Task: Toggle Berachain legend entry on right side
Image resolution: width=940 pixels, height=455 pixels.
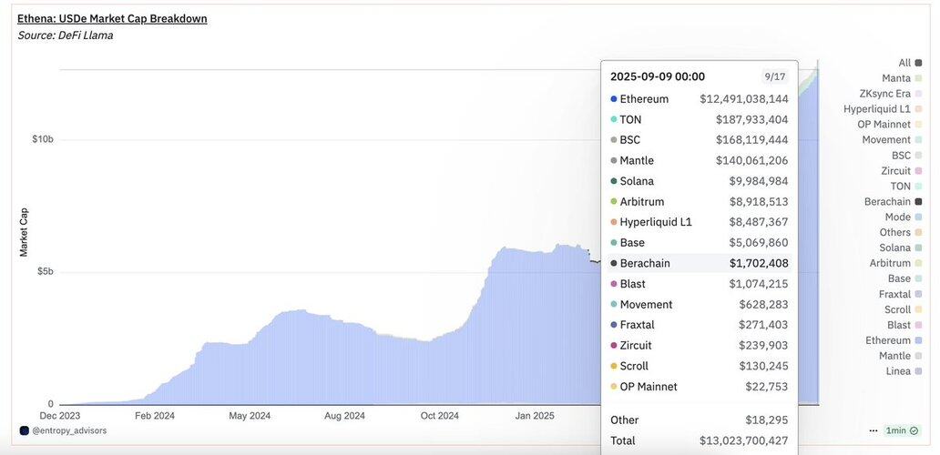Action: click(x=894, y=202)
